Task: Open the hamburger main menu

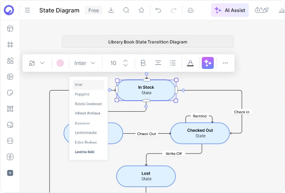Action: [x=28, y=10]
